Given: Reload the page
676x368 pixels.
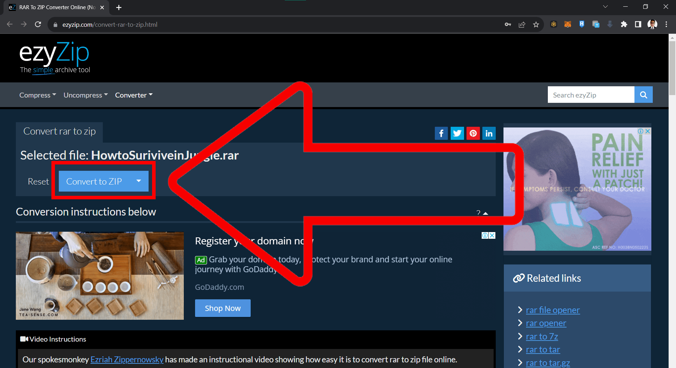Looking at the screenshot, I should tap(38, 24).
